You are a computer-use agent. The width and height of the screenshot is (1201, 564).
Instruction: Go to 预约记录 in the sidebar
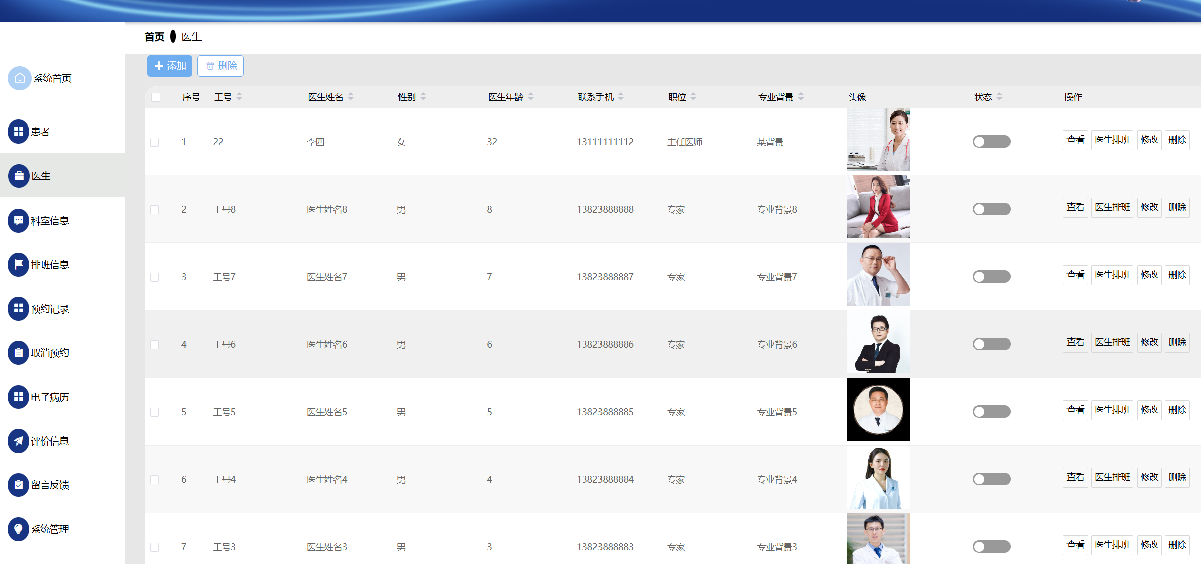coord(49,309)
